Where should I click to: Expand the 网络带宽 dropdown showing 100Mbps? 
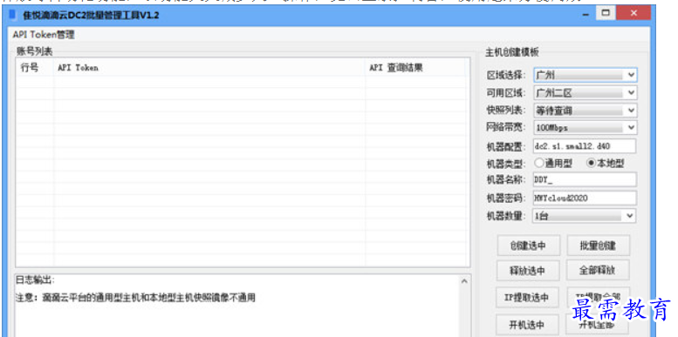[585, 128]
